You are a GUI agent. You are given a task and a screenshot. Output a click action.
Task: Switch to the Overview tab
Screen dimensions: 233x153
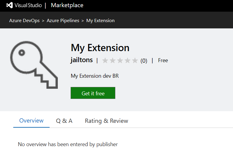click(31, 121)
